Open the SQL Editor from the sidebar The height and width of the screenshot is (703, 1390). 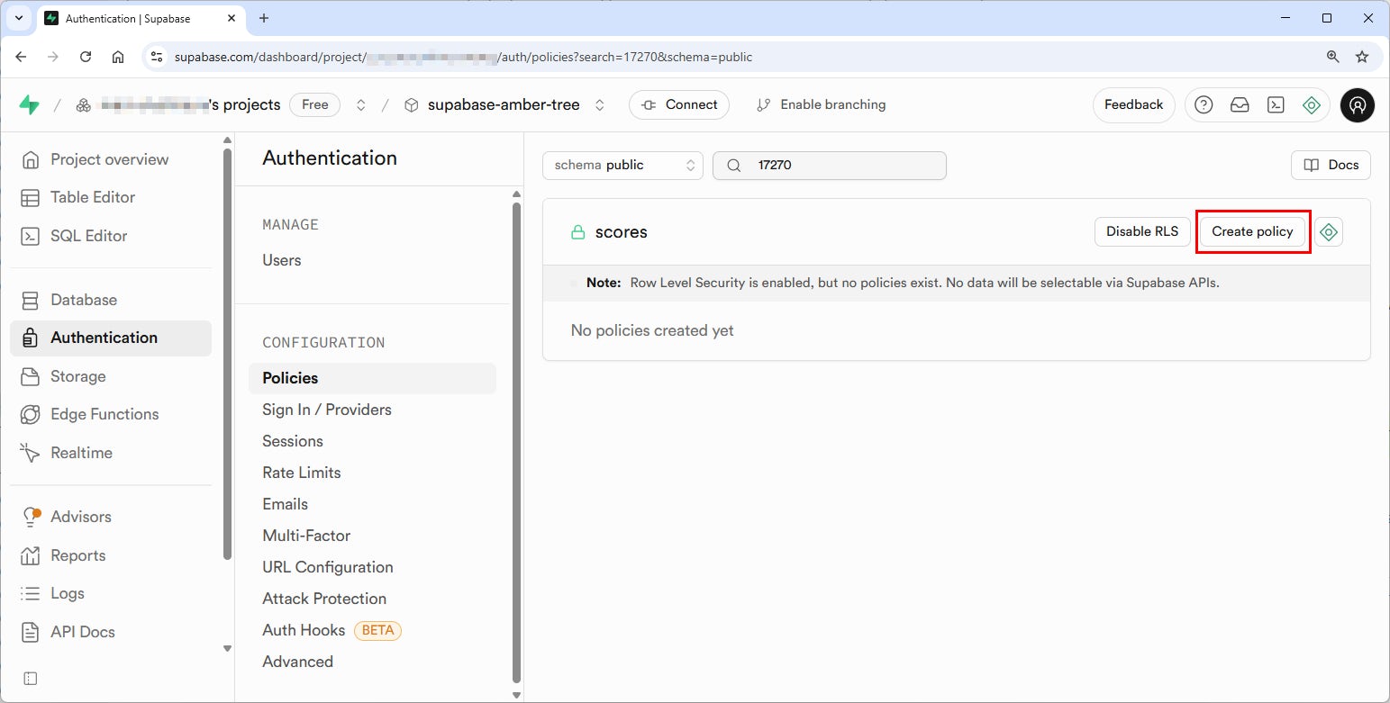click(x=87, y=235)
